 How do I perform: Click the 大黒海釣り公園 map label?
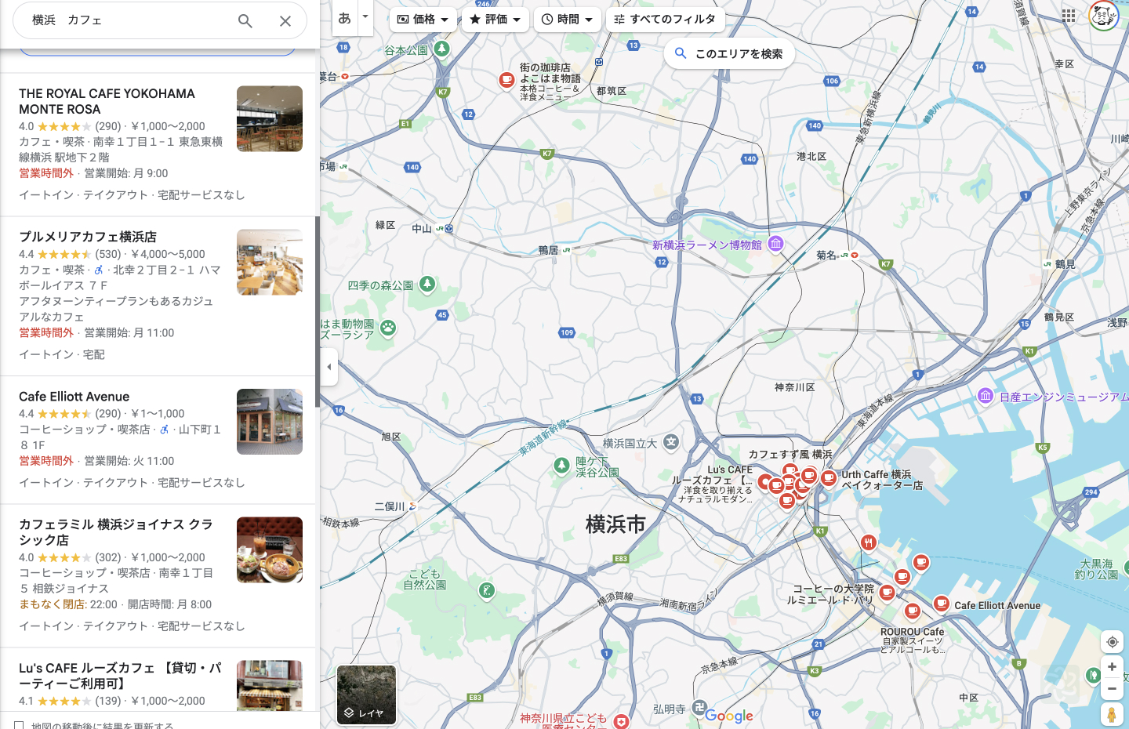pyautogui.click(x=1096, y=569)
